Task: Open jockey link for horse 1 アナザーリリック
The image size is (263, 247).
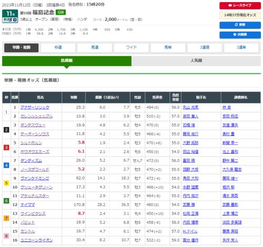Action: coord(190,107)
